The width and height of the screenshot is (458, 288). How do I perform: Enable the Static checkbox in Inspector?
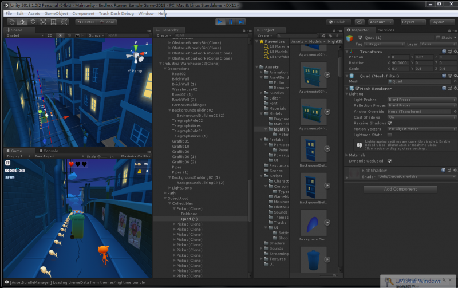438,38
